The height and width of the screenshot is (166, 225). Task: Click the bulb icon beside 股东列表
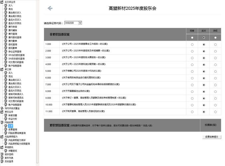(x=2, y=158)
